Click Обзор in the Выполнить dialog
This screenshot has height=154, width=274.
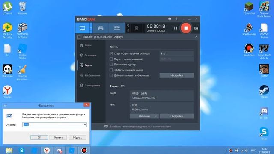[77, 137]
